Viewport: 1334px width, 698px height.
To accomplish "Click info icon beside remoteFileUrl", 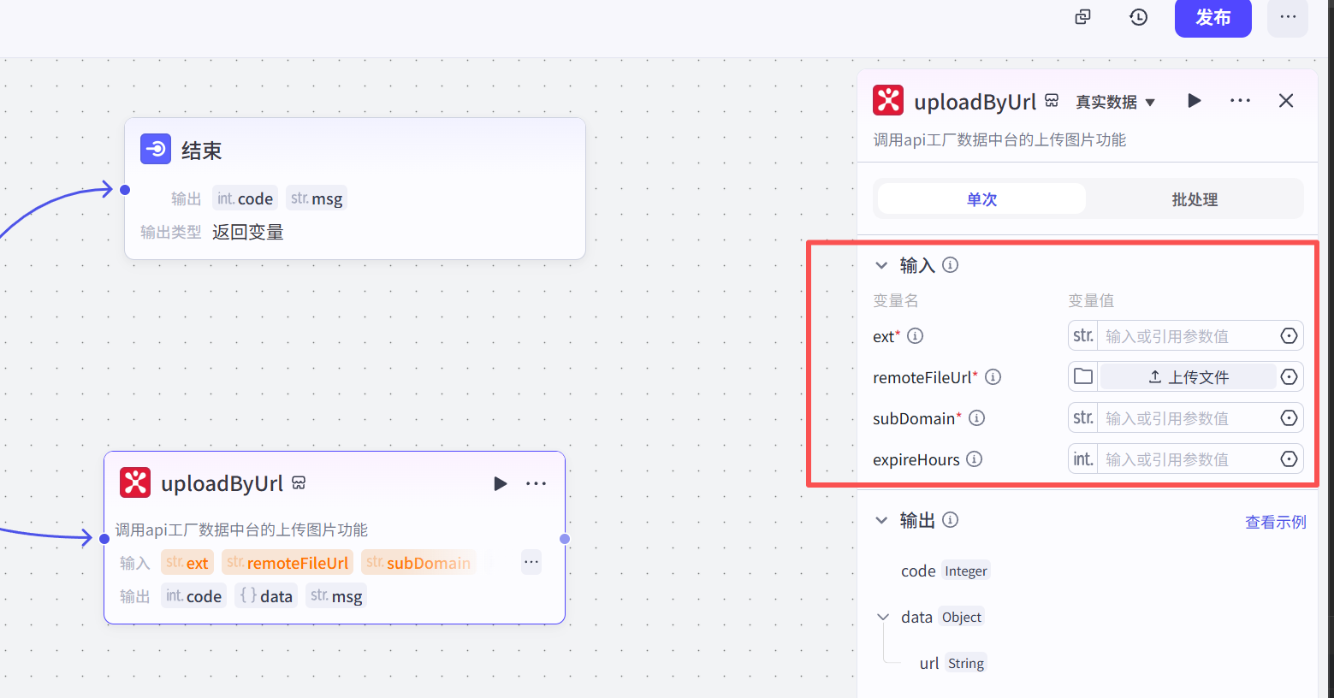I will pos(993,377).
